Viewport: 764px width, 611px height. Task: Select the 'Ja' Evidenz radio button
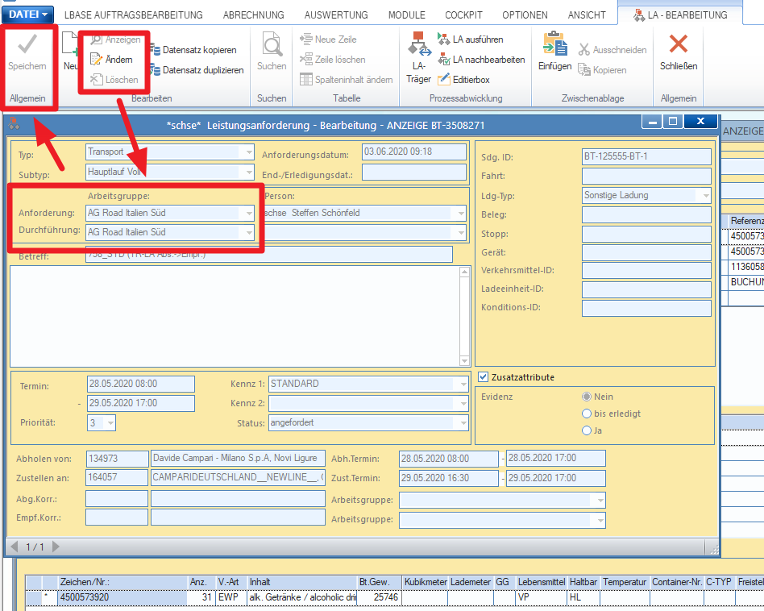[587, 430]
